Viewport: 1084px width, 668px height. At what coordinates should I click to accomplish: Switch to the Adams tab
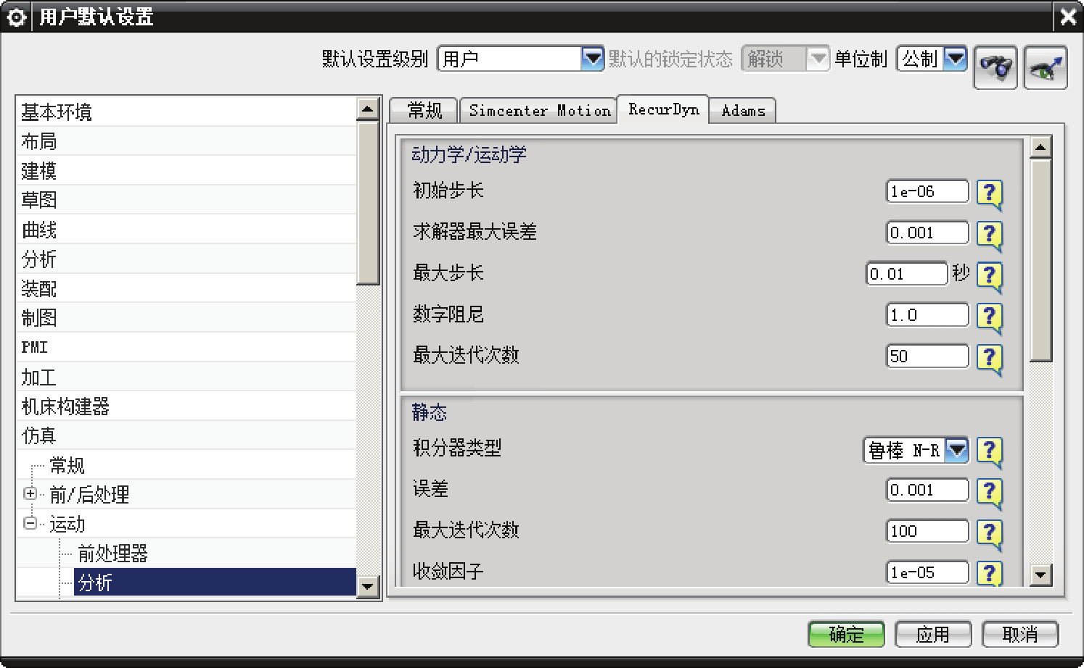tap(743, 111)
